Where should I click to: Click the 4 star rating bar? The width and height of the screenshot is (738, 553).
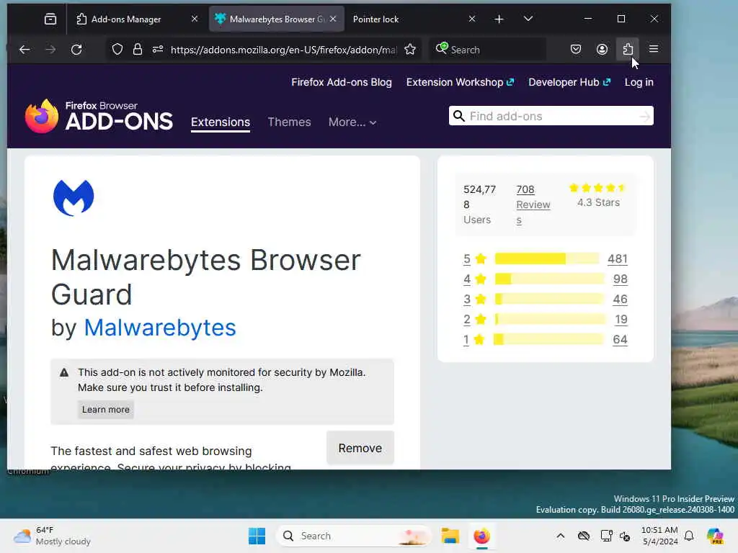[549, 279]
